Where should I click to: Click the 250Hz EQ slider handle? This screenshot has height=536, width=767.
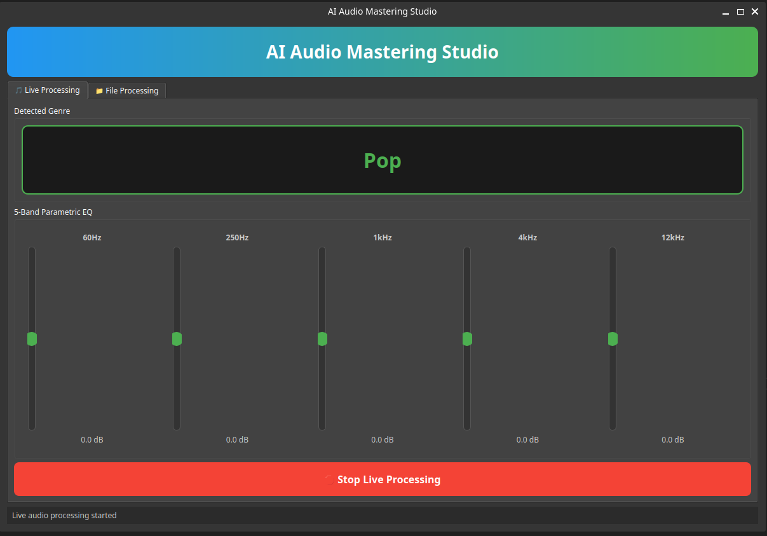tap(177, 339)
